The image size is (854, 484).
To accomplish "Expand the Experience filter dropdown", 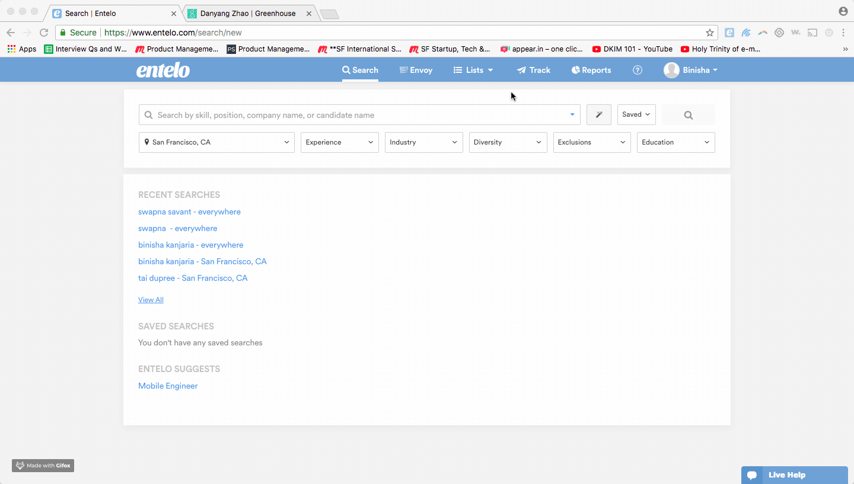I will [340, 142].
